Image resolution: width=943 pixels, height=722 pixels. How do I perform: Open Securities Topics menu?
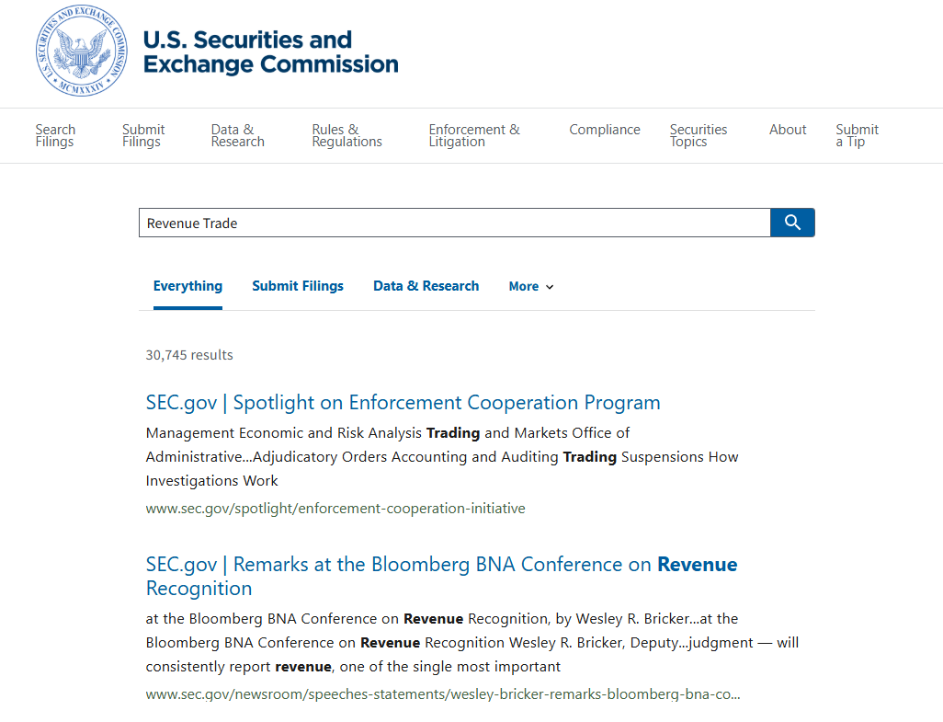tap(698, 135)
